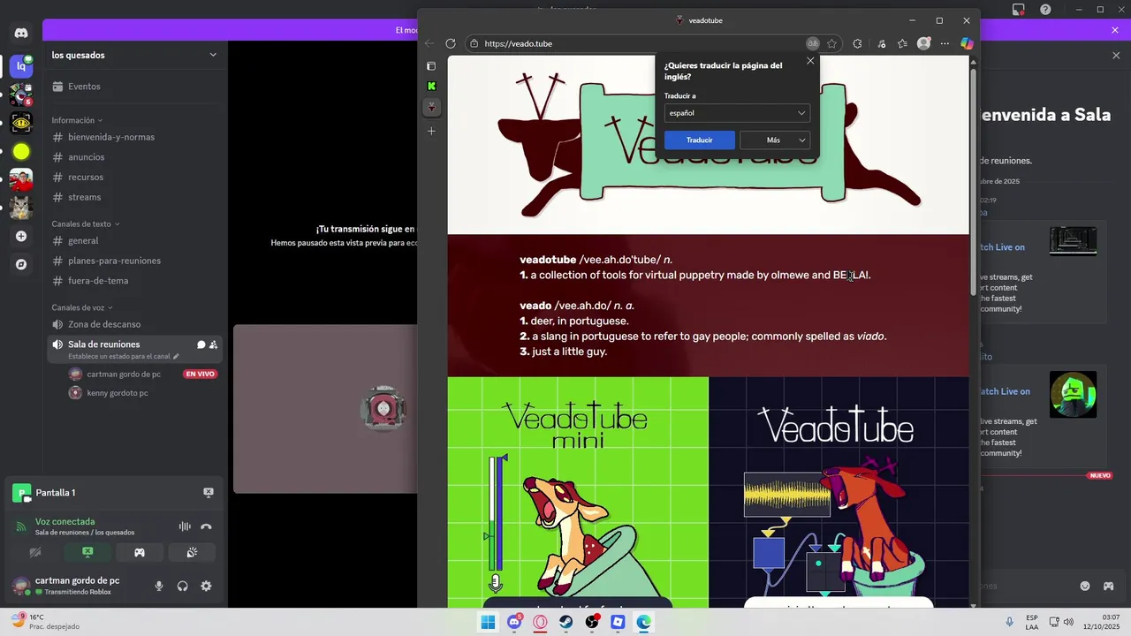Image resolution: width=1131 pixels, height=636 pixels.
Task: Collapse the Canales de texto category
Action: [x=86, y=224]
